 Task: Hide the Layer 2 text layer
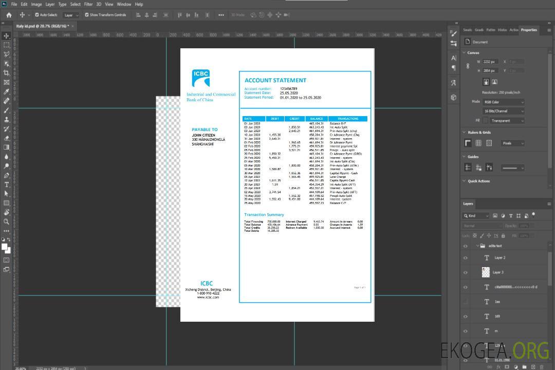tap(466, 258)
